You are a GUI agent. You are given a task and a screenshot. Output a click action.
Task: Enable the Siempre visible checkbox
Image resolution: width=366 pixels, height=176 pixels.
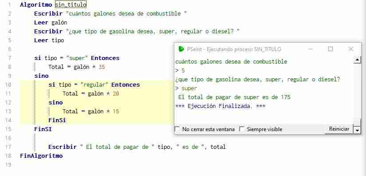[x=242, y=129]
